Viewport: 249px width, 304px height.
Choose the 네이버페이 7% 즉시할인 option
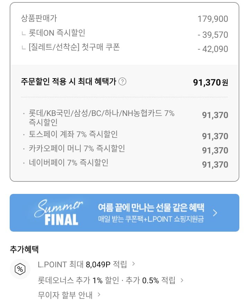(68, 162)
